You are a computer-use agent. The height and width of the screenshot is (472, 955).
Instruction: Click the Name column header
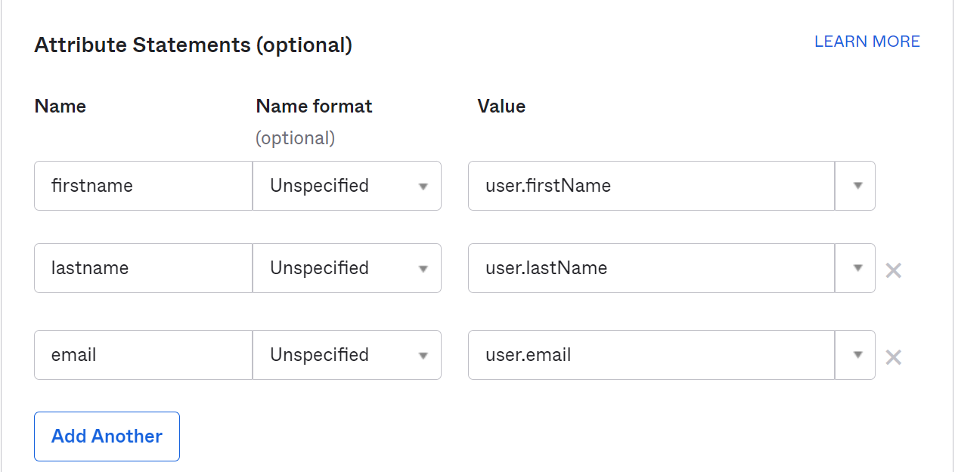click(60, 106)
